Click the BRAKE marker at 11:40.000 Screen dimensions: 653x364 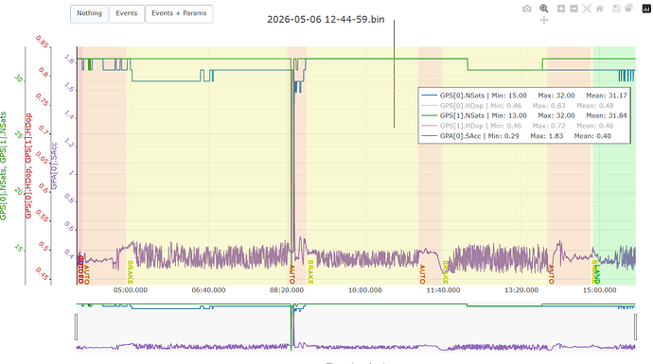tap(445, 272)
